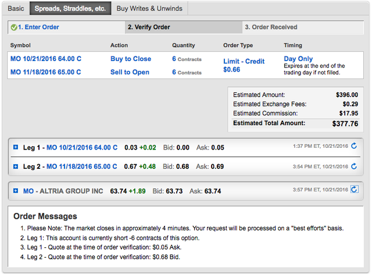Screen dimensions: 372x274
Task: Click the MO 10/21/2016 64.00 C symbol link
Action: (45, 59)
